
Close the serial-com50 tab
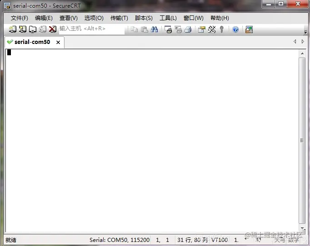58,43
